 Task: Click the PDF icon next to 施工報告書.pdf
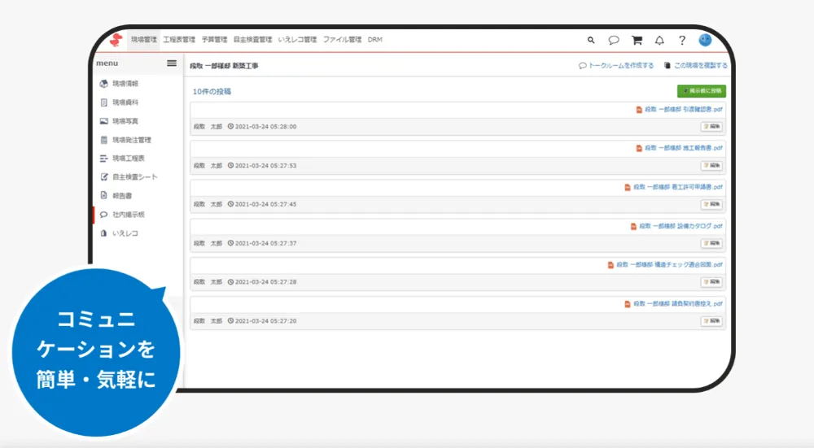(x=639, y=148)
